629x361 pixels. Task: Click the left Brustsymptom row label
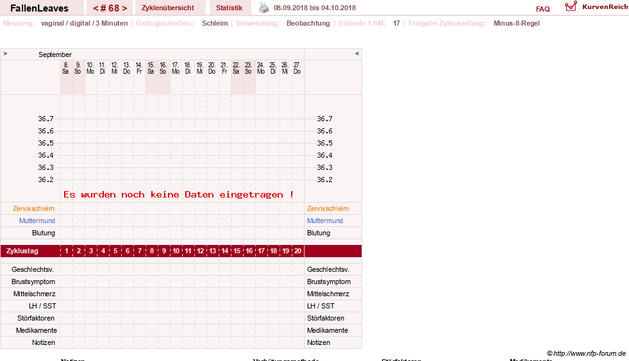(33, 281)
